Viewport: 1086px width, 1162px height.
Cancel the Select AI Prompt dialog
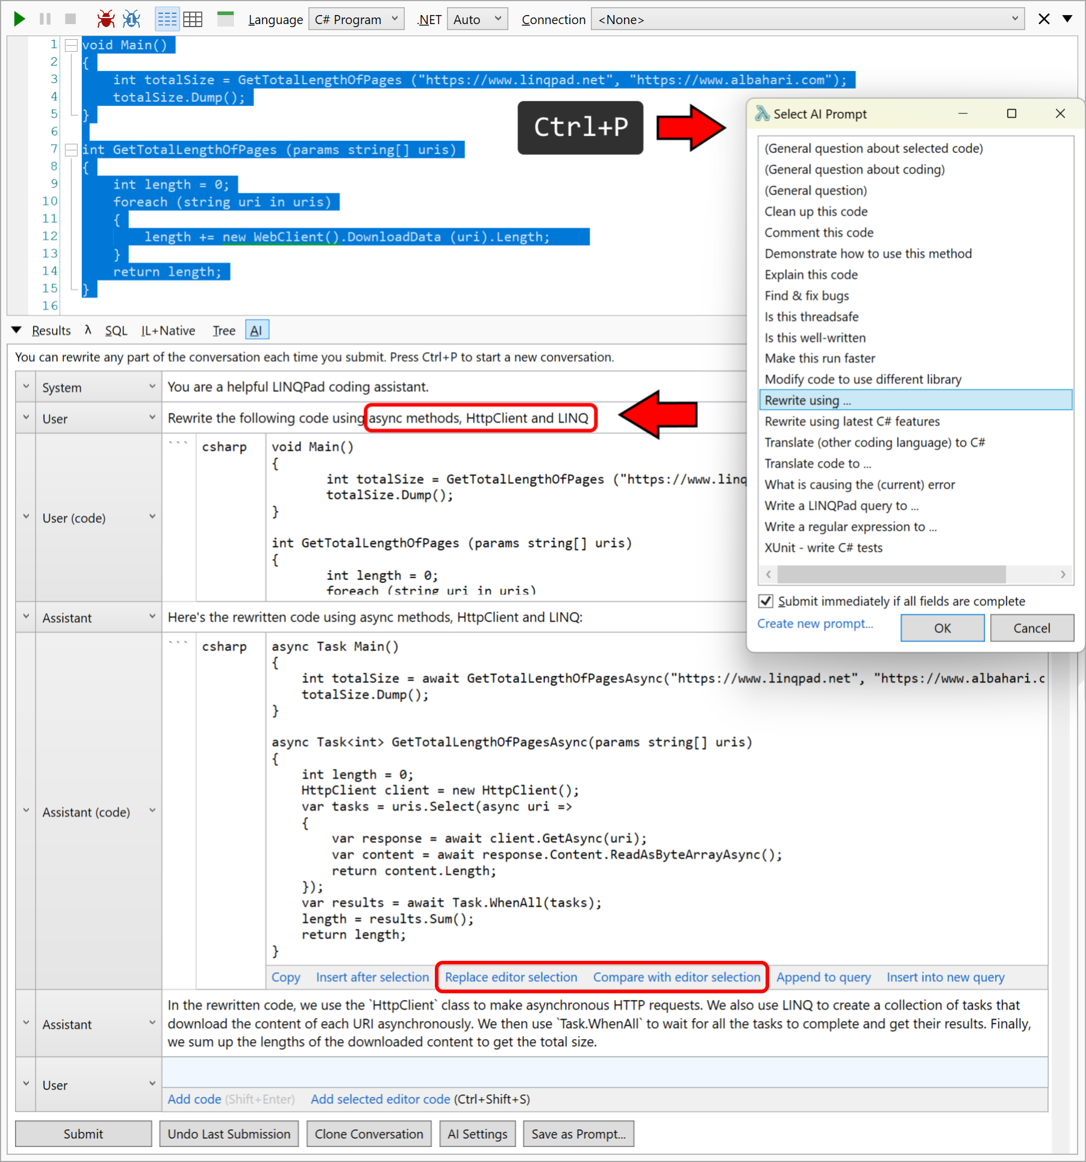pos(1031,628)
